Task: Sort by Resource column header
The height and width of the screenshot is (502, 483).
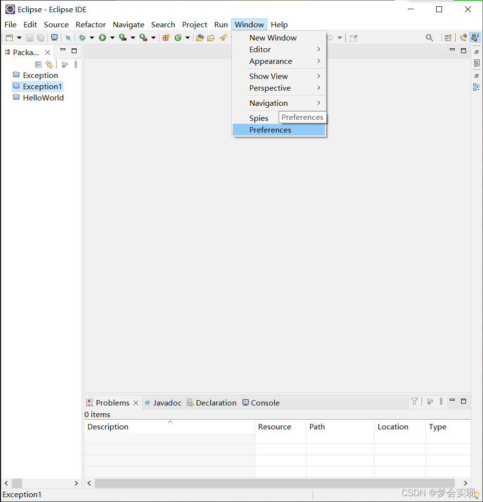Action: click(281, 426)
